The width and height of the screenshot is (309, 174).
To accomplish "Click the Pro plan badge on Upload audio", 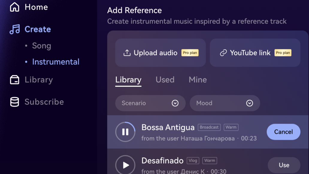I will click(x=190, y=53).
